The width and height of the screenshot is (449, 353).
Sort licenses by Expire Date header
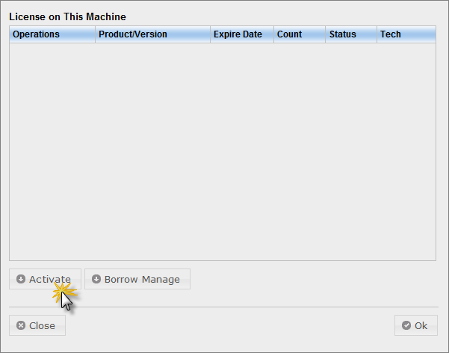(x=238, y=34)
